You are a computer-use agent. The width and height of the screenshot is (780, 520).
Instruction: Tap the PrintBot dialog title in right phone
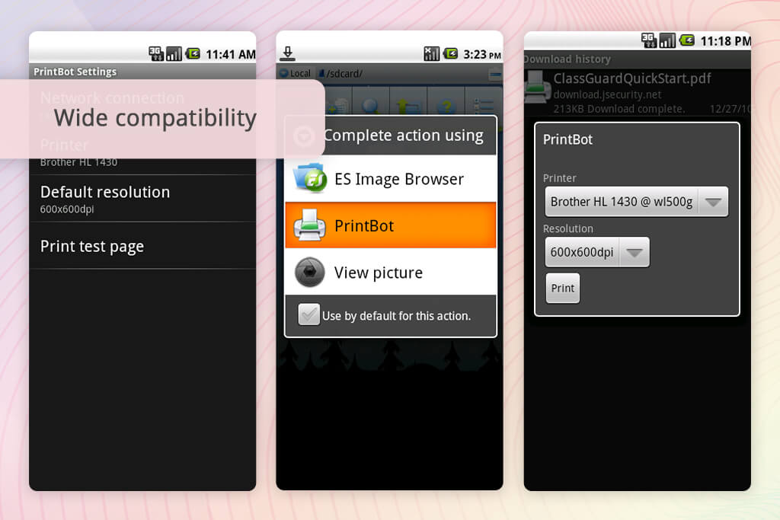click(x=567, y=139)
